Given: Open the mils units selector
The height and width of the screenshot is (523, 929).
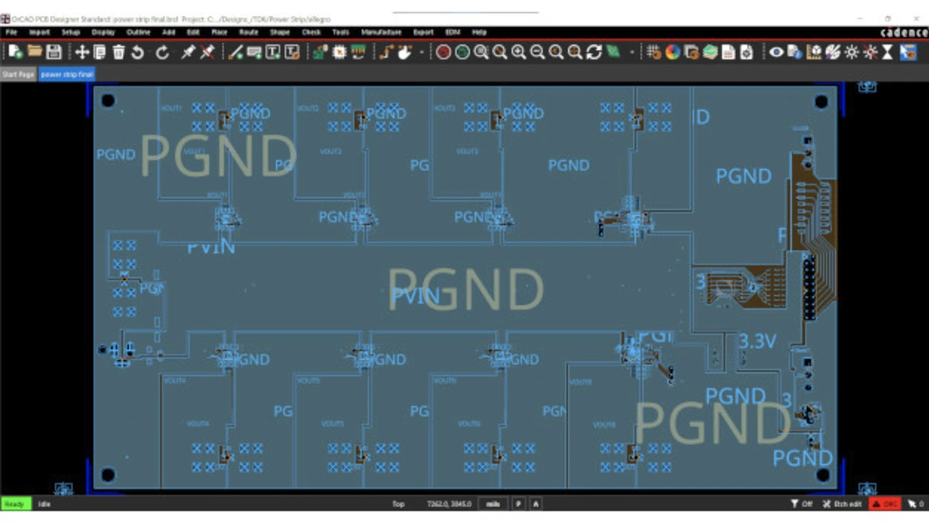Looking at the screenshot, I should (493, 504).
